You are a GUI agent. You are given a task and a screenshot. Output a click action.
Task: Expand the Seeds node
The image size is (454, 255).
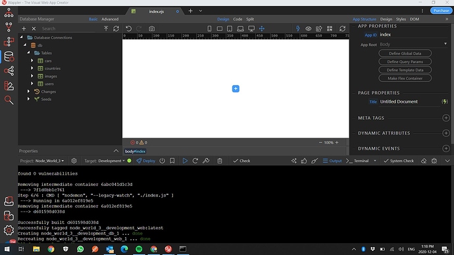(x=28, y=99)
